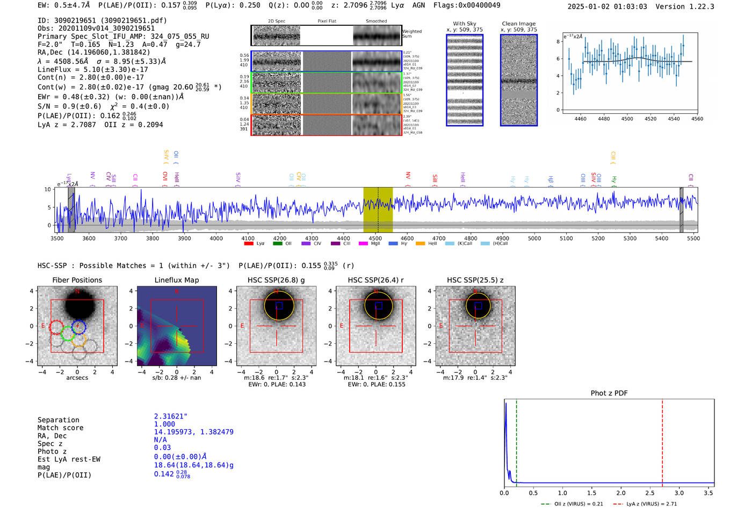Select the HSC SSP z-band cutout
This screenshot has width=752, height=512.
(475, 326)
